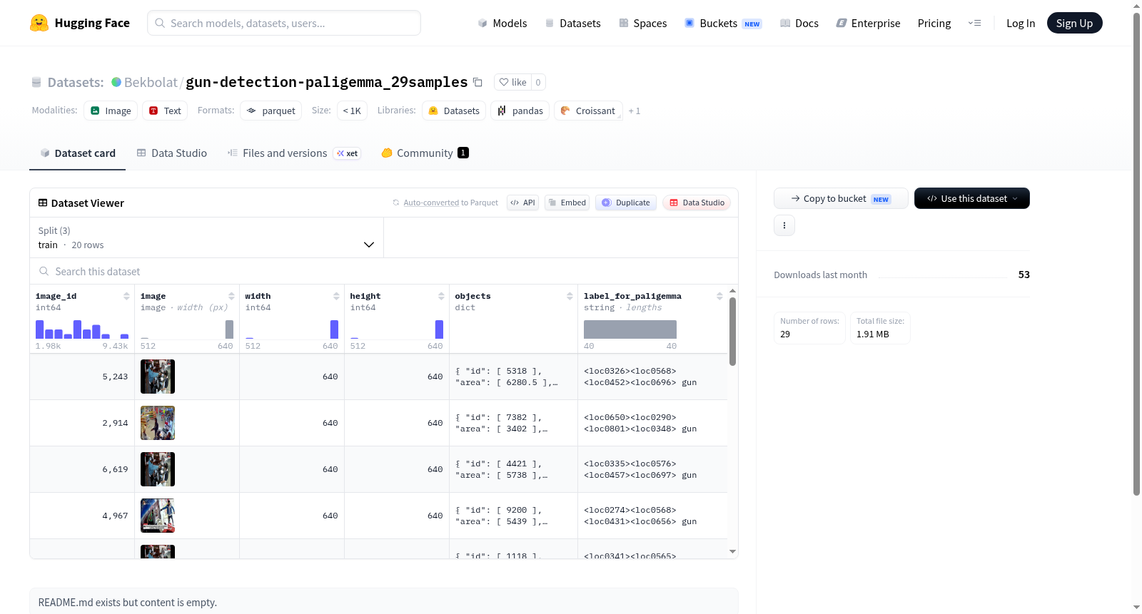
Task: Switch to Files and versions tab
Action: (x=294, y=153)
